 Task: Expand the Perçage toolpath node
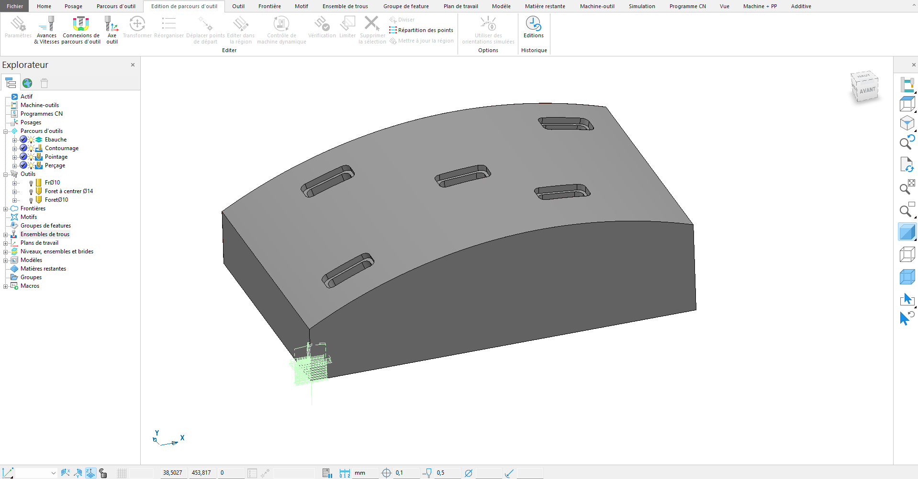click(14, 166)
